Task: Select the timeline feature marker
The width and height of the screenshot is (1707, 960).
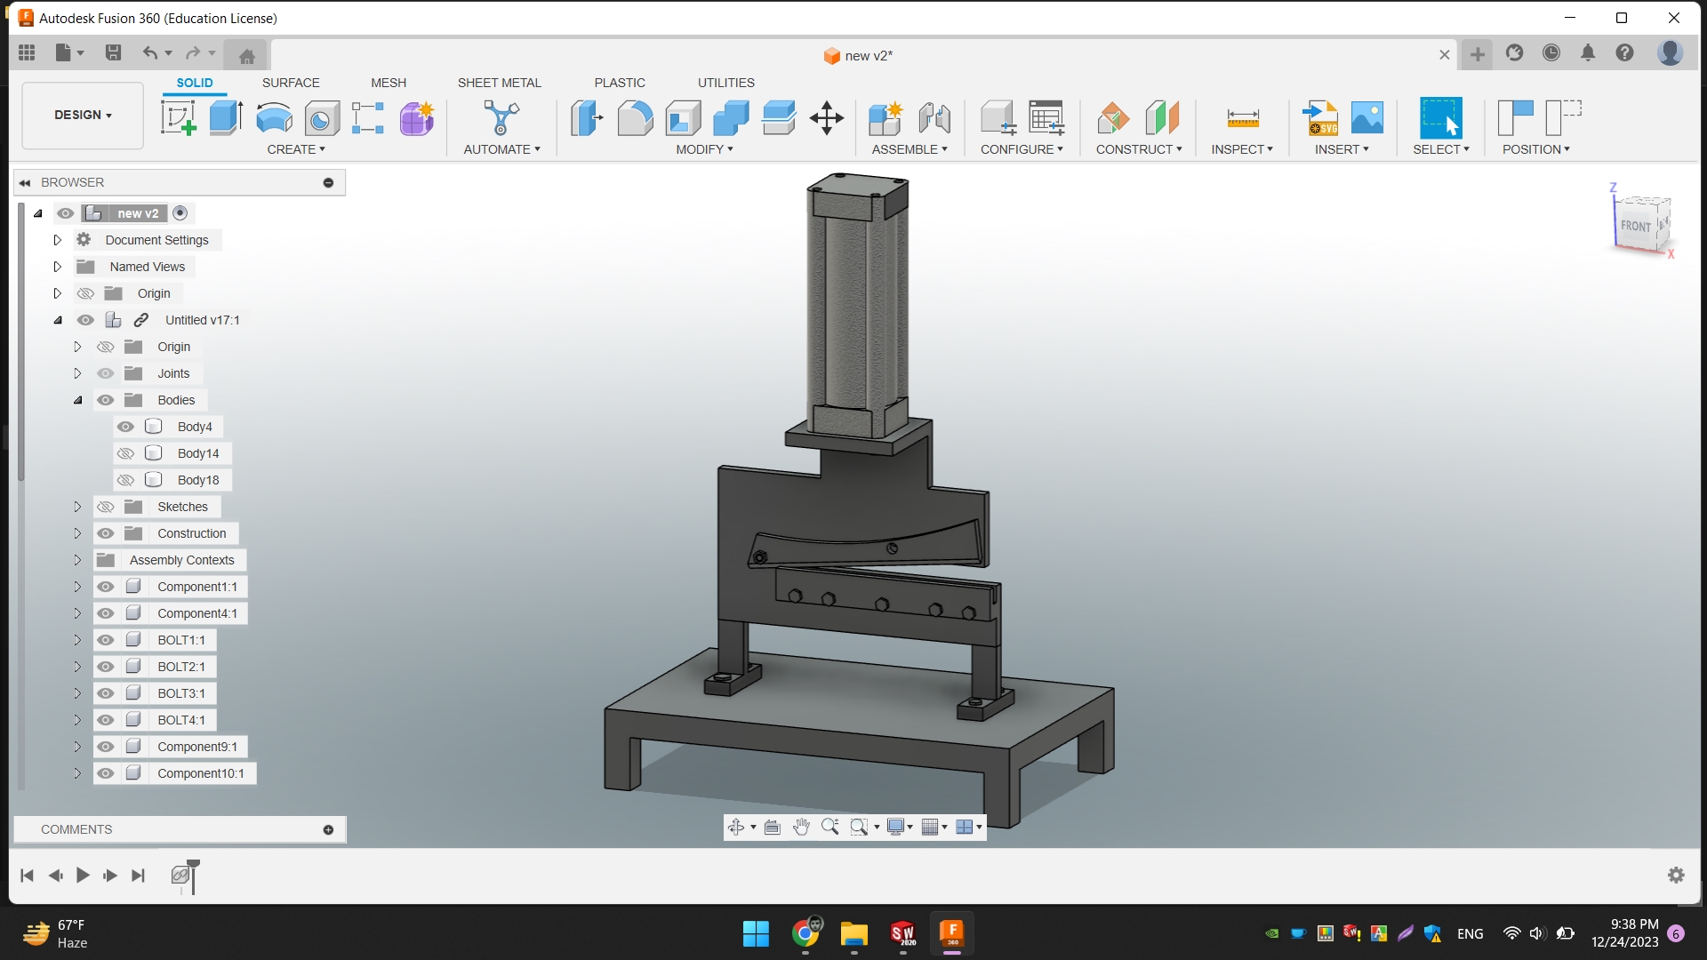Action: [x=181, y=876]
